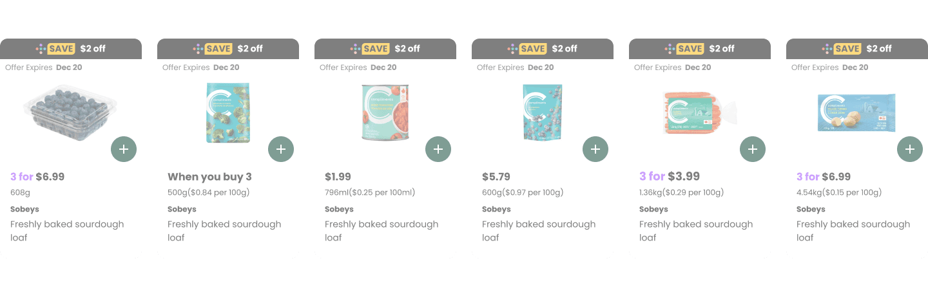
Task: Add frozen blueberries bag to cart
Action: click(595, 149)
